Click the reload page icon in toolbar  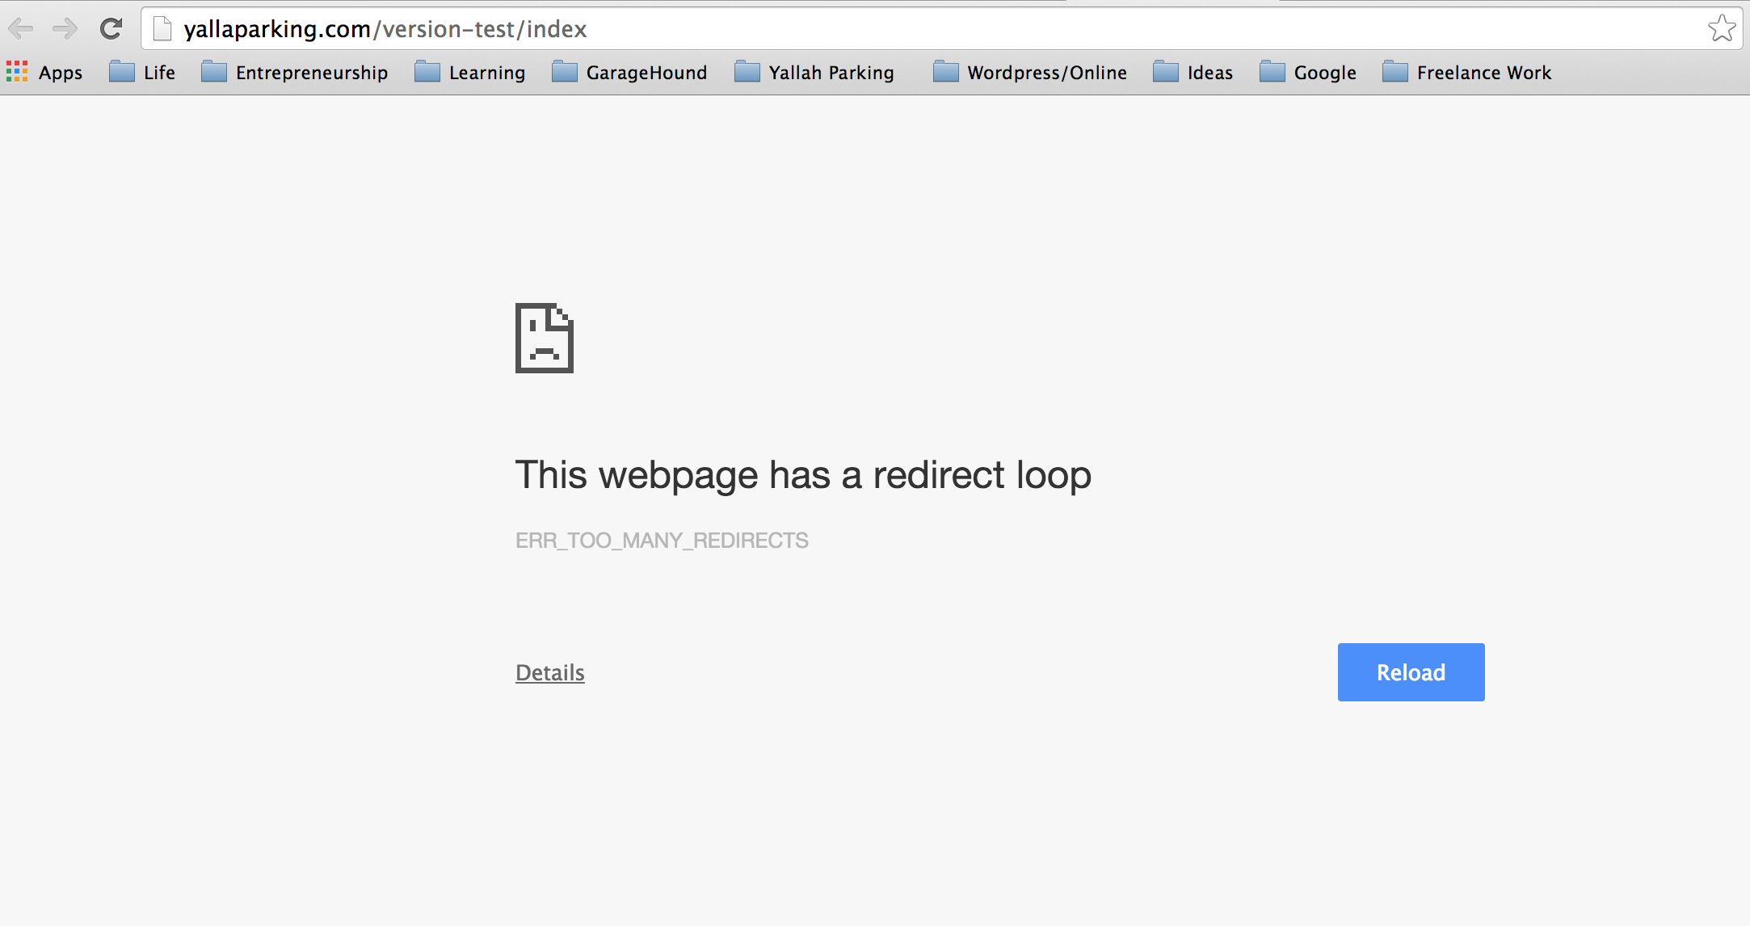111,29
